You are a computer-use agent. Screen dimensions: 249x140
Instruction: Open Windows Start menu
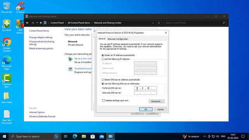[x=4, y=136]
